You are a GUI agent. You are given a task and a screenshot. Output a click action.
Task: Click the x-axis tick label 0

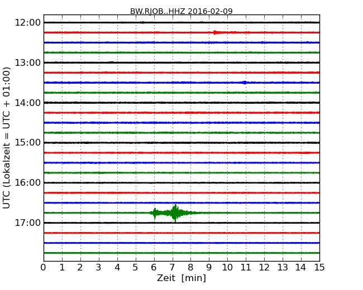coord(44,268)
